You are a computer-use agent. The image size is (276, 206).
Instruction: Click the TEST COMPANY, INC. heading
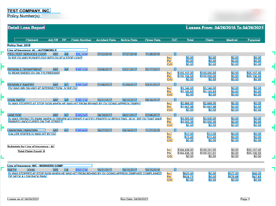click(x=29, y=11)
